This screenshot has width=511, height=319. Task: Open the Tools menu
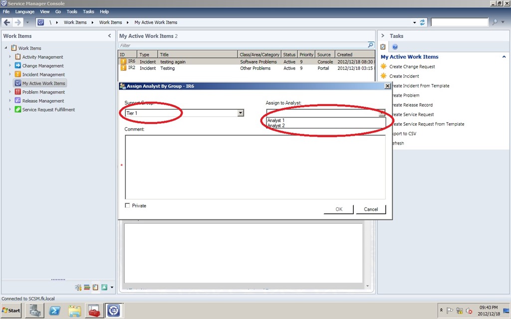click(x=72, y=11)
